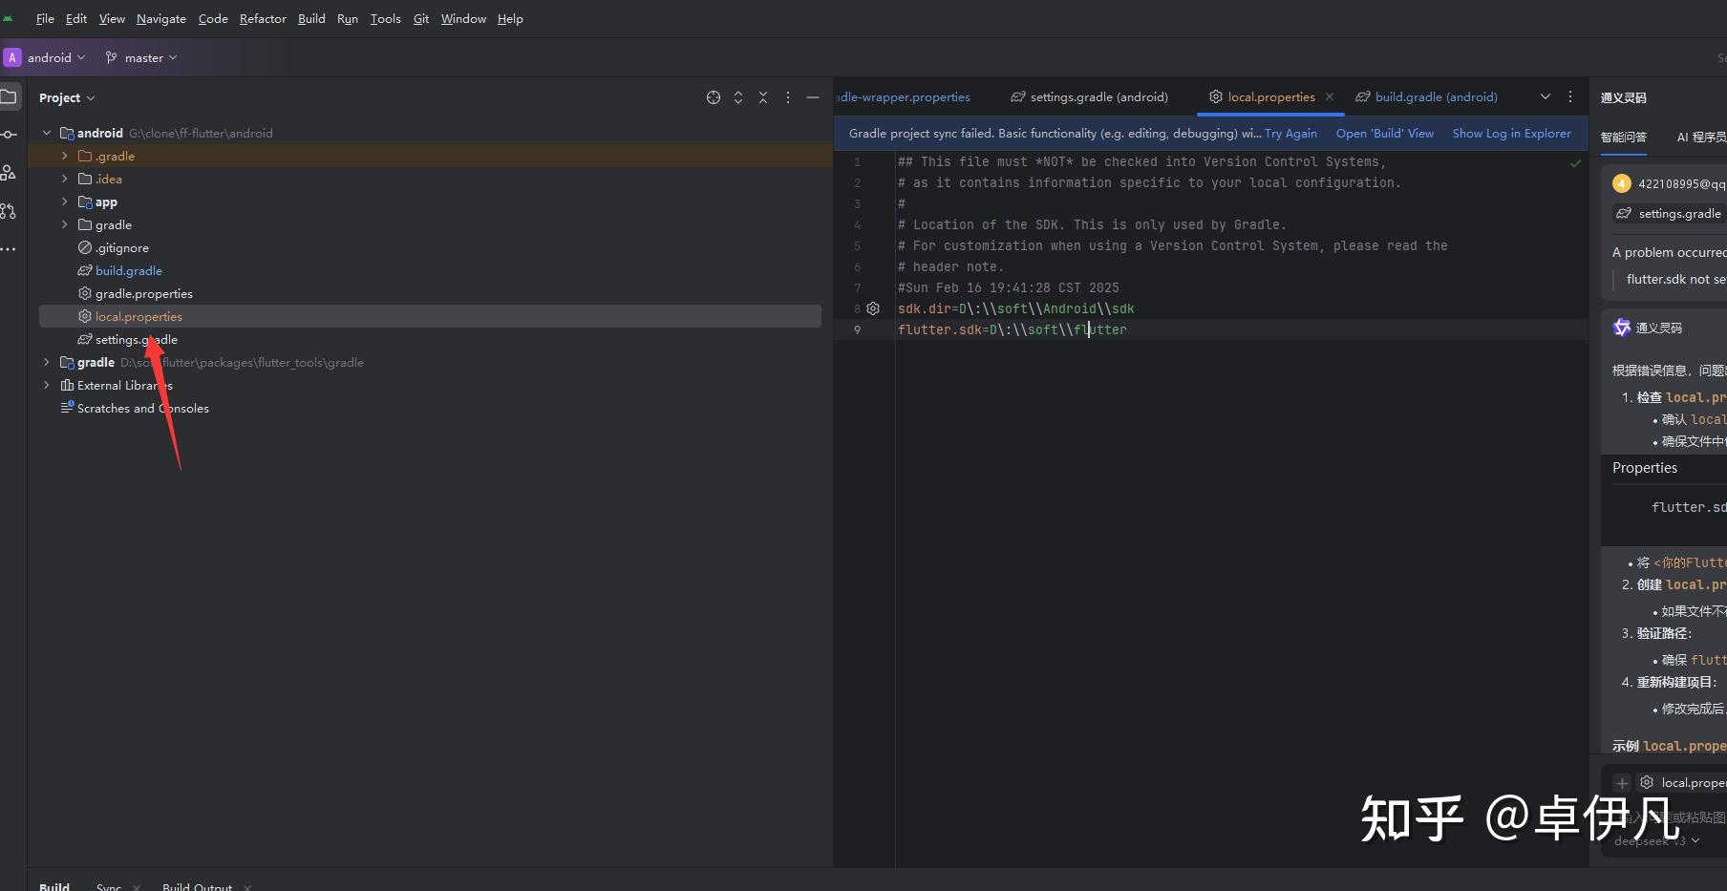Show hidden editor tabs dropdown

1545,96
